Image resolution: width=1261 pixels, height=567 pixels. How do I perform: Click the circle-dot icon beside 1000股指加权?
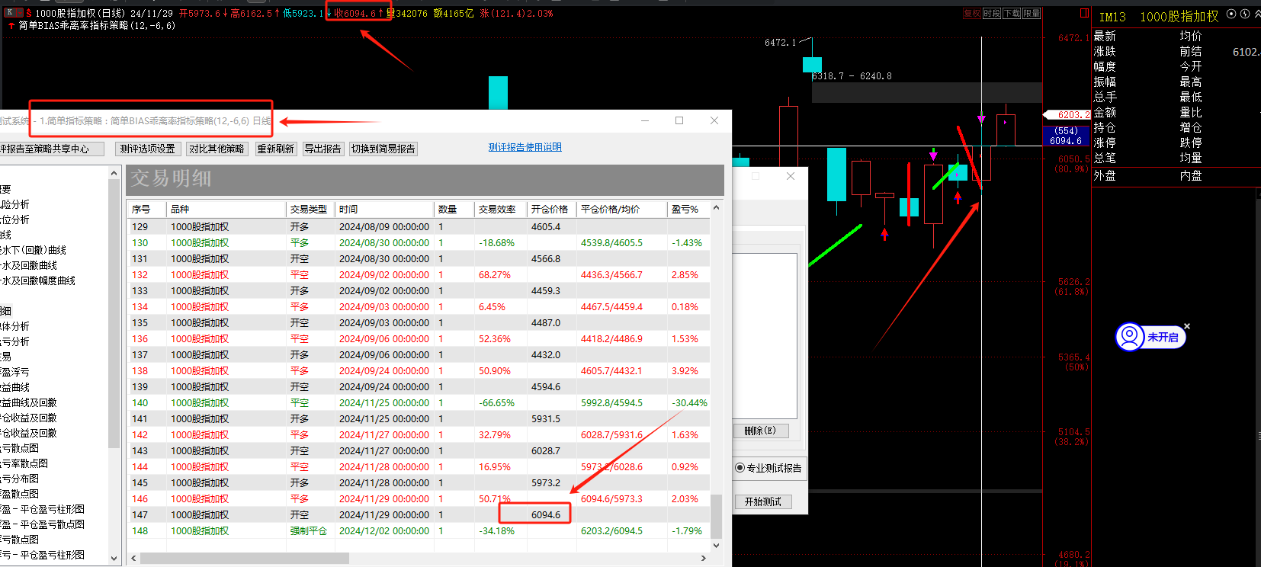click(1231, 14)
